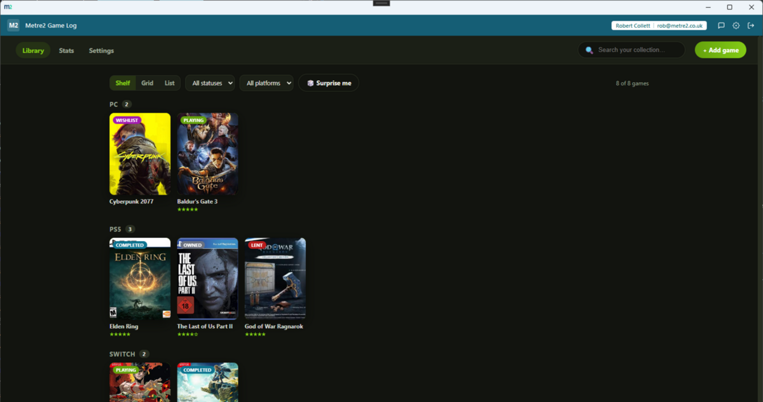763x402 pixels.
Task: Click the magnifier icon in search box
Action: tap(589, 50)
